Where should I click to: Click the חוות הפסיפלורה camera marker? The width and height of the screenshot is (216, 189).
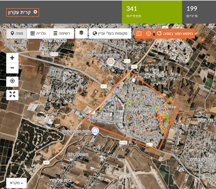pos(95,130)
